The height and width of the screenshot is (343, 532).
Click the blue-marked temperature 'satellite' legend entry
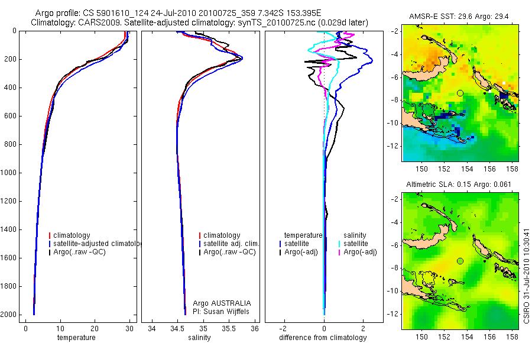click(297, 244)
